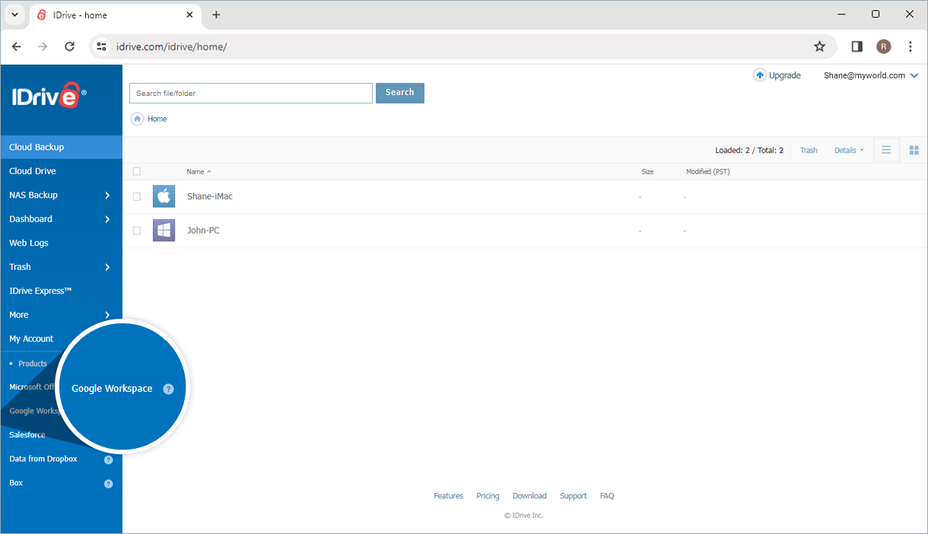Screen dimensions: 928x534
Task: Click the Size column header
Action: click(647, 172)
